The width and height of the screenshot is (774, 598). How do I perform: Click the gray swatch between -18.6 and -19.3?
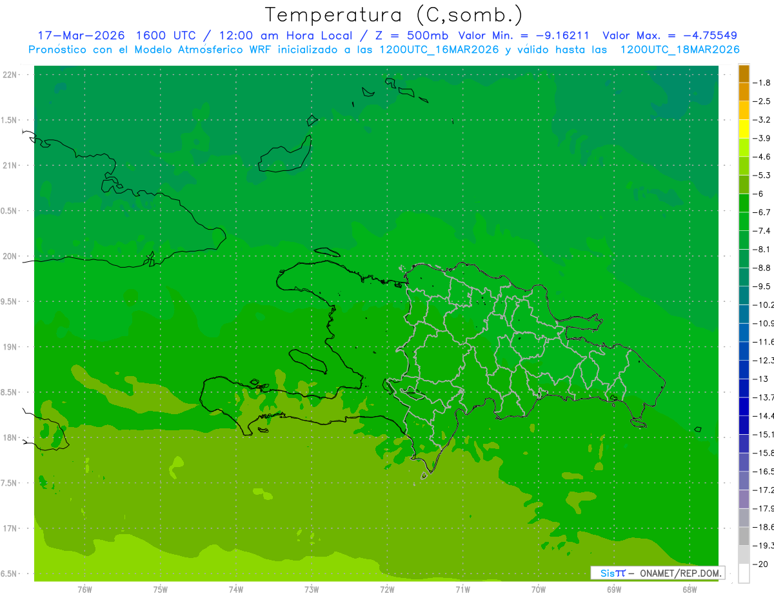[x=744, y=536]
